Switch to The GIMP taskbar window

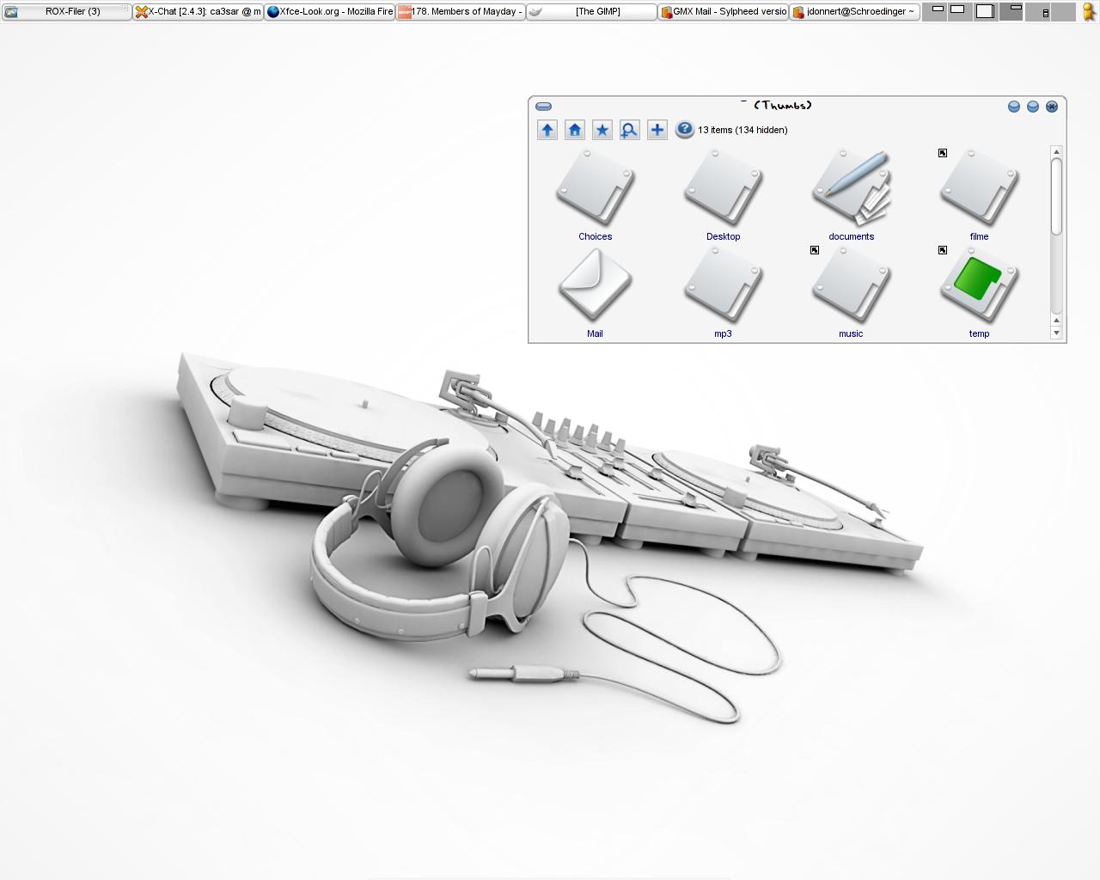(x=591, y=11)
